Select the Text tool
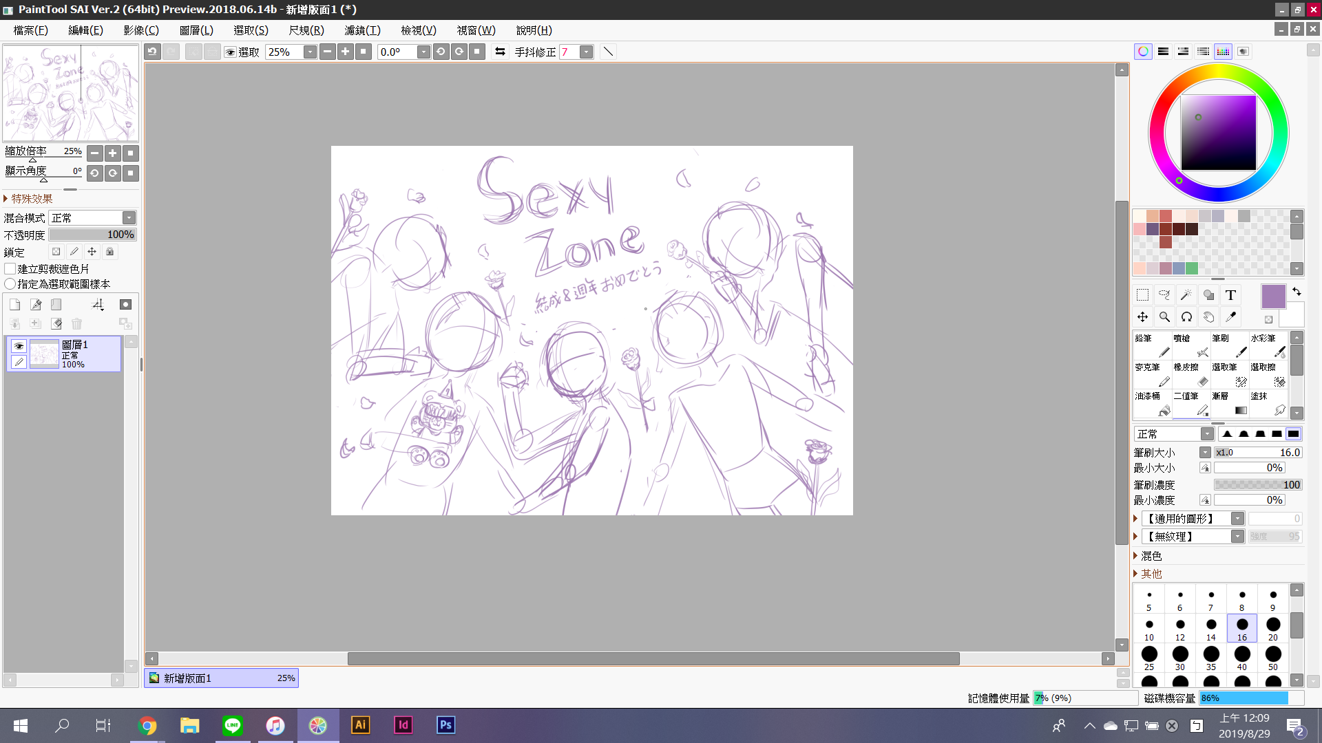This screenshot has width=1322, height=743. pyautogui.click(x=1230, y=295)
